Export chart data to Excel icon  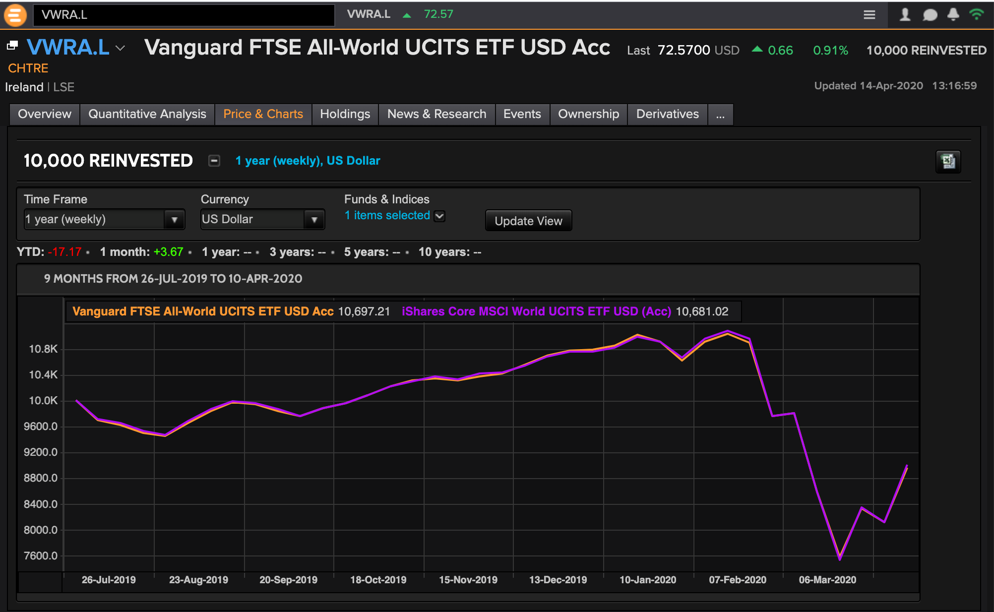coord(948,162)
